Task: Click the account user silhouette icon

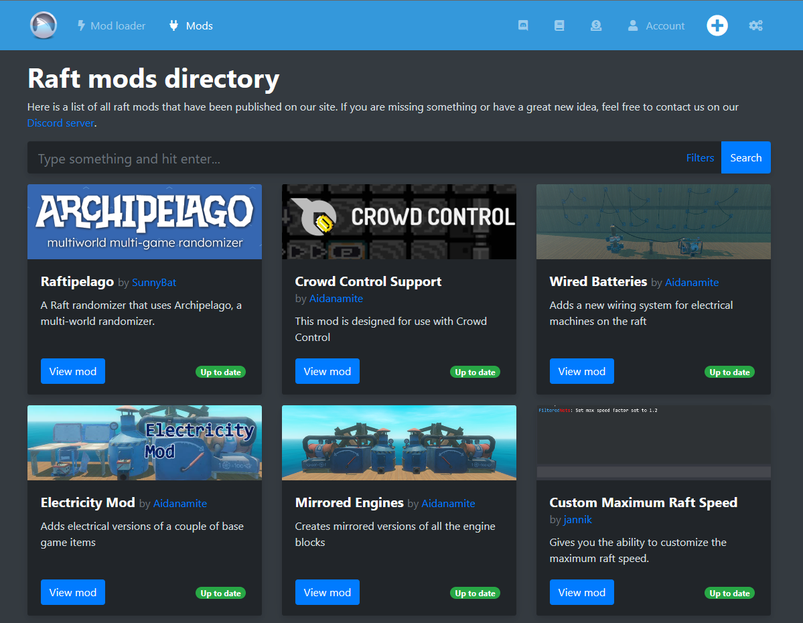Action: click(x=633, y=25)
